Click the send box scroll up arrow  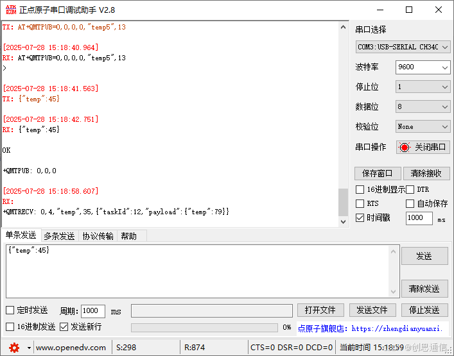393,251
